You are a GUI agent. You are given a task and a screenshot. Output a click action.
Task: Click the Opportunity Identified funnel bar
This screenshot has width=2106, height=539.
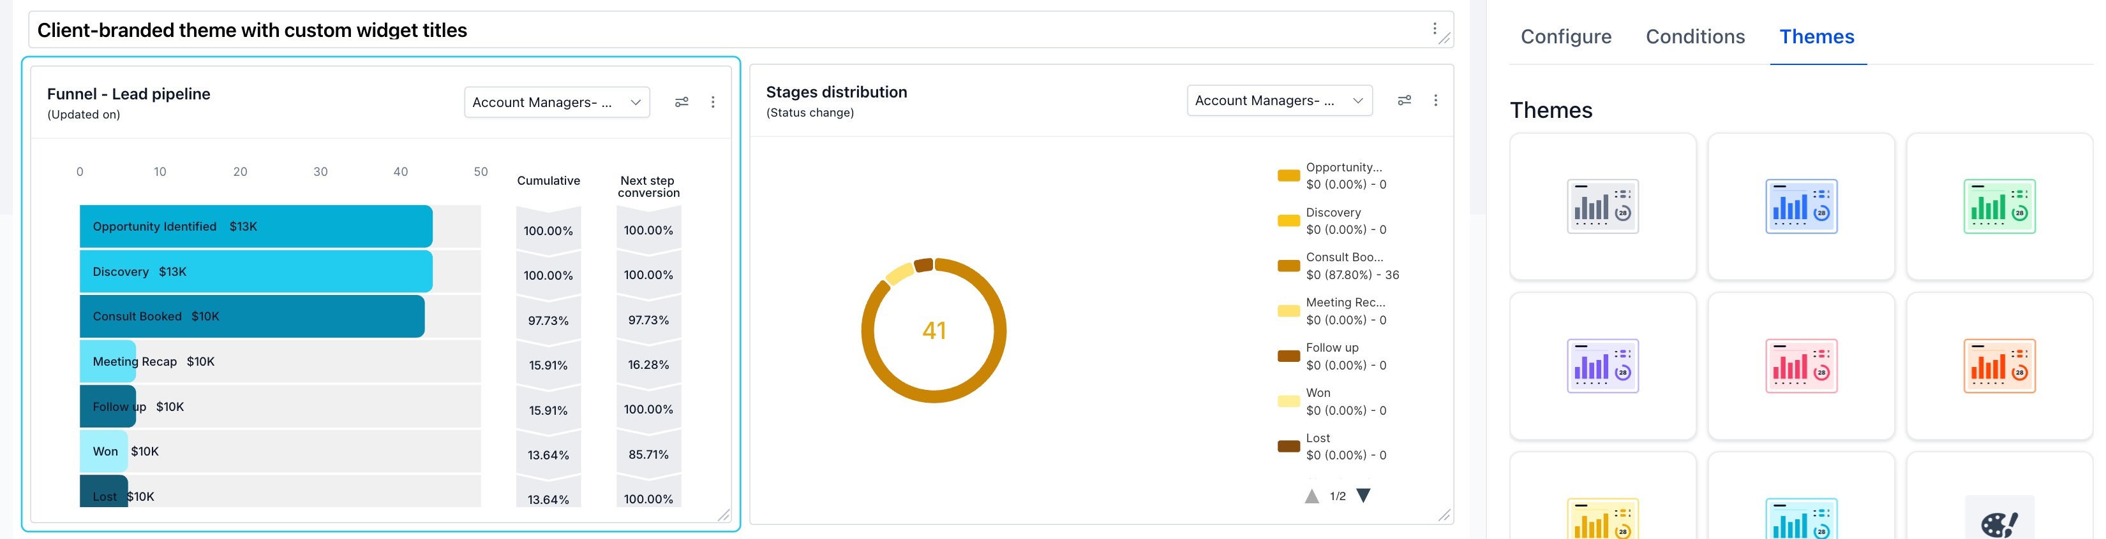256,226
